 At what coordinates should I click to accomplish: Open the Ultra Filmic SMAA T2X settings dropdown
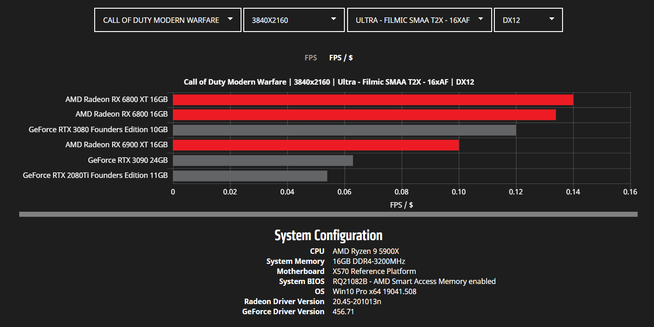[x=419, y=20]
